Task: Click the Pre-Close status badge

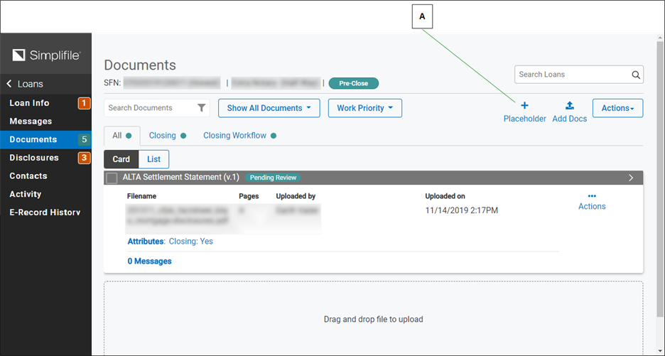Action: (354, 83)
